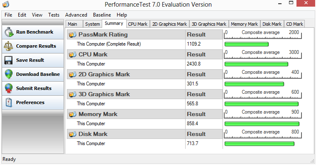Select the 3D Graphics Mark This Computer row
The height and width of the screenshot is (165, 316).
(145, 104)
